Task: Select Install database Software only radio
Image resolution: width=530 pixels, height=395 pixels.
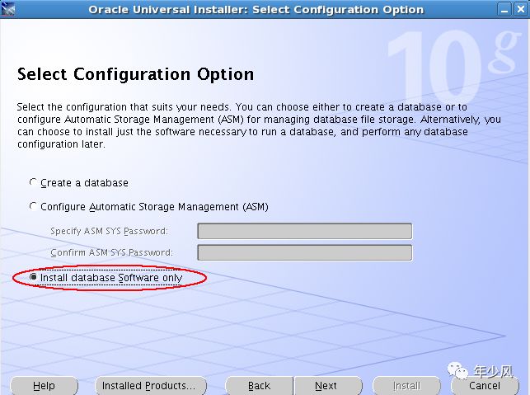Action: tap(33, 278)
